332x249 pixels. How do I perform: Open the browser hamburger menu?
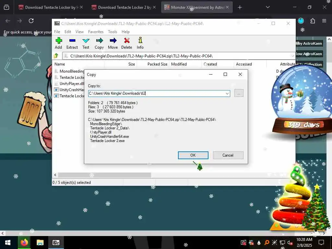click(x=324, y=21)
